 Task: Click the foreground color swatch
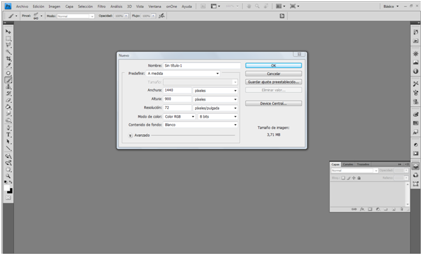(8, 189)
